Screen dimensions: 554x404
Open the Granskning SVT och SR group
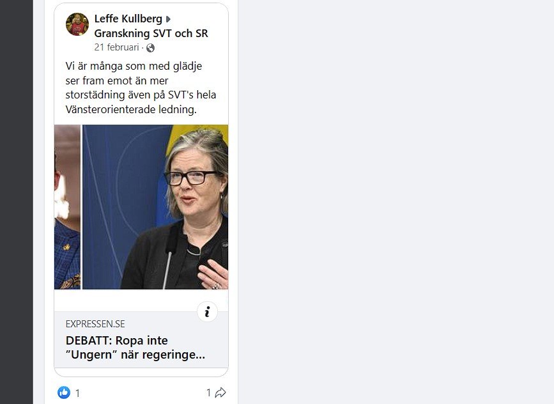point(151,33)
